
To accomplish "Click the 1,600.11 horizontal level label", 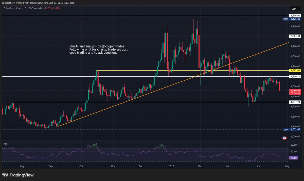I will (x=295, y=76).
